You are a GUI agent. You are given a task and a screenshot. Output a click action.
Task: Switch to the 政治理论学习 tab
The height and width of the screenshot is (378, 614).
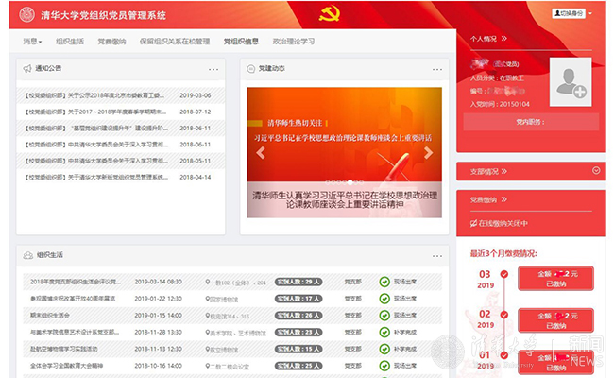coord(294,42)
